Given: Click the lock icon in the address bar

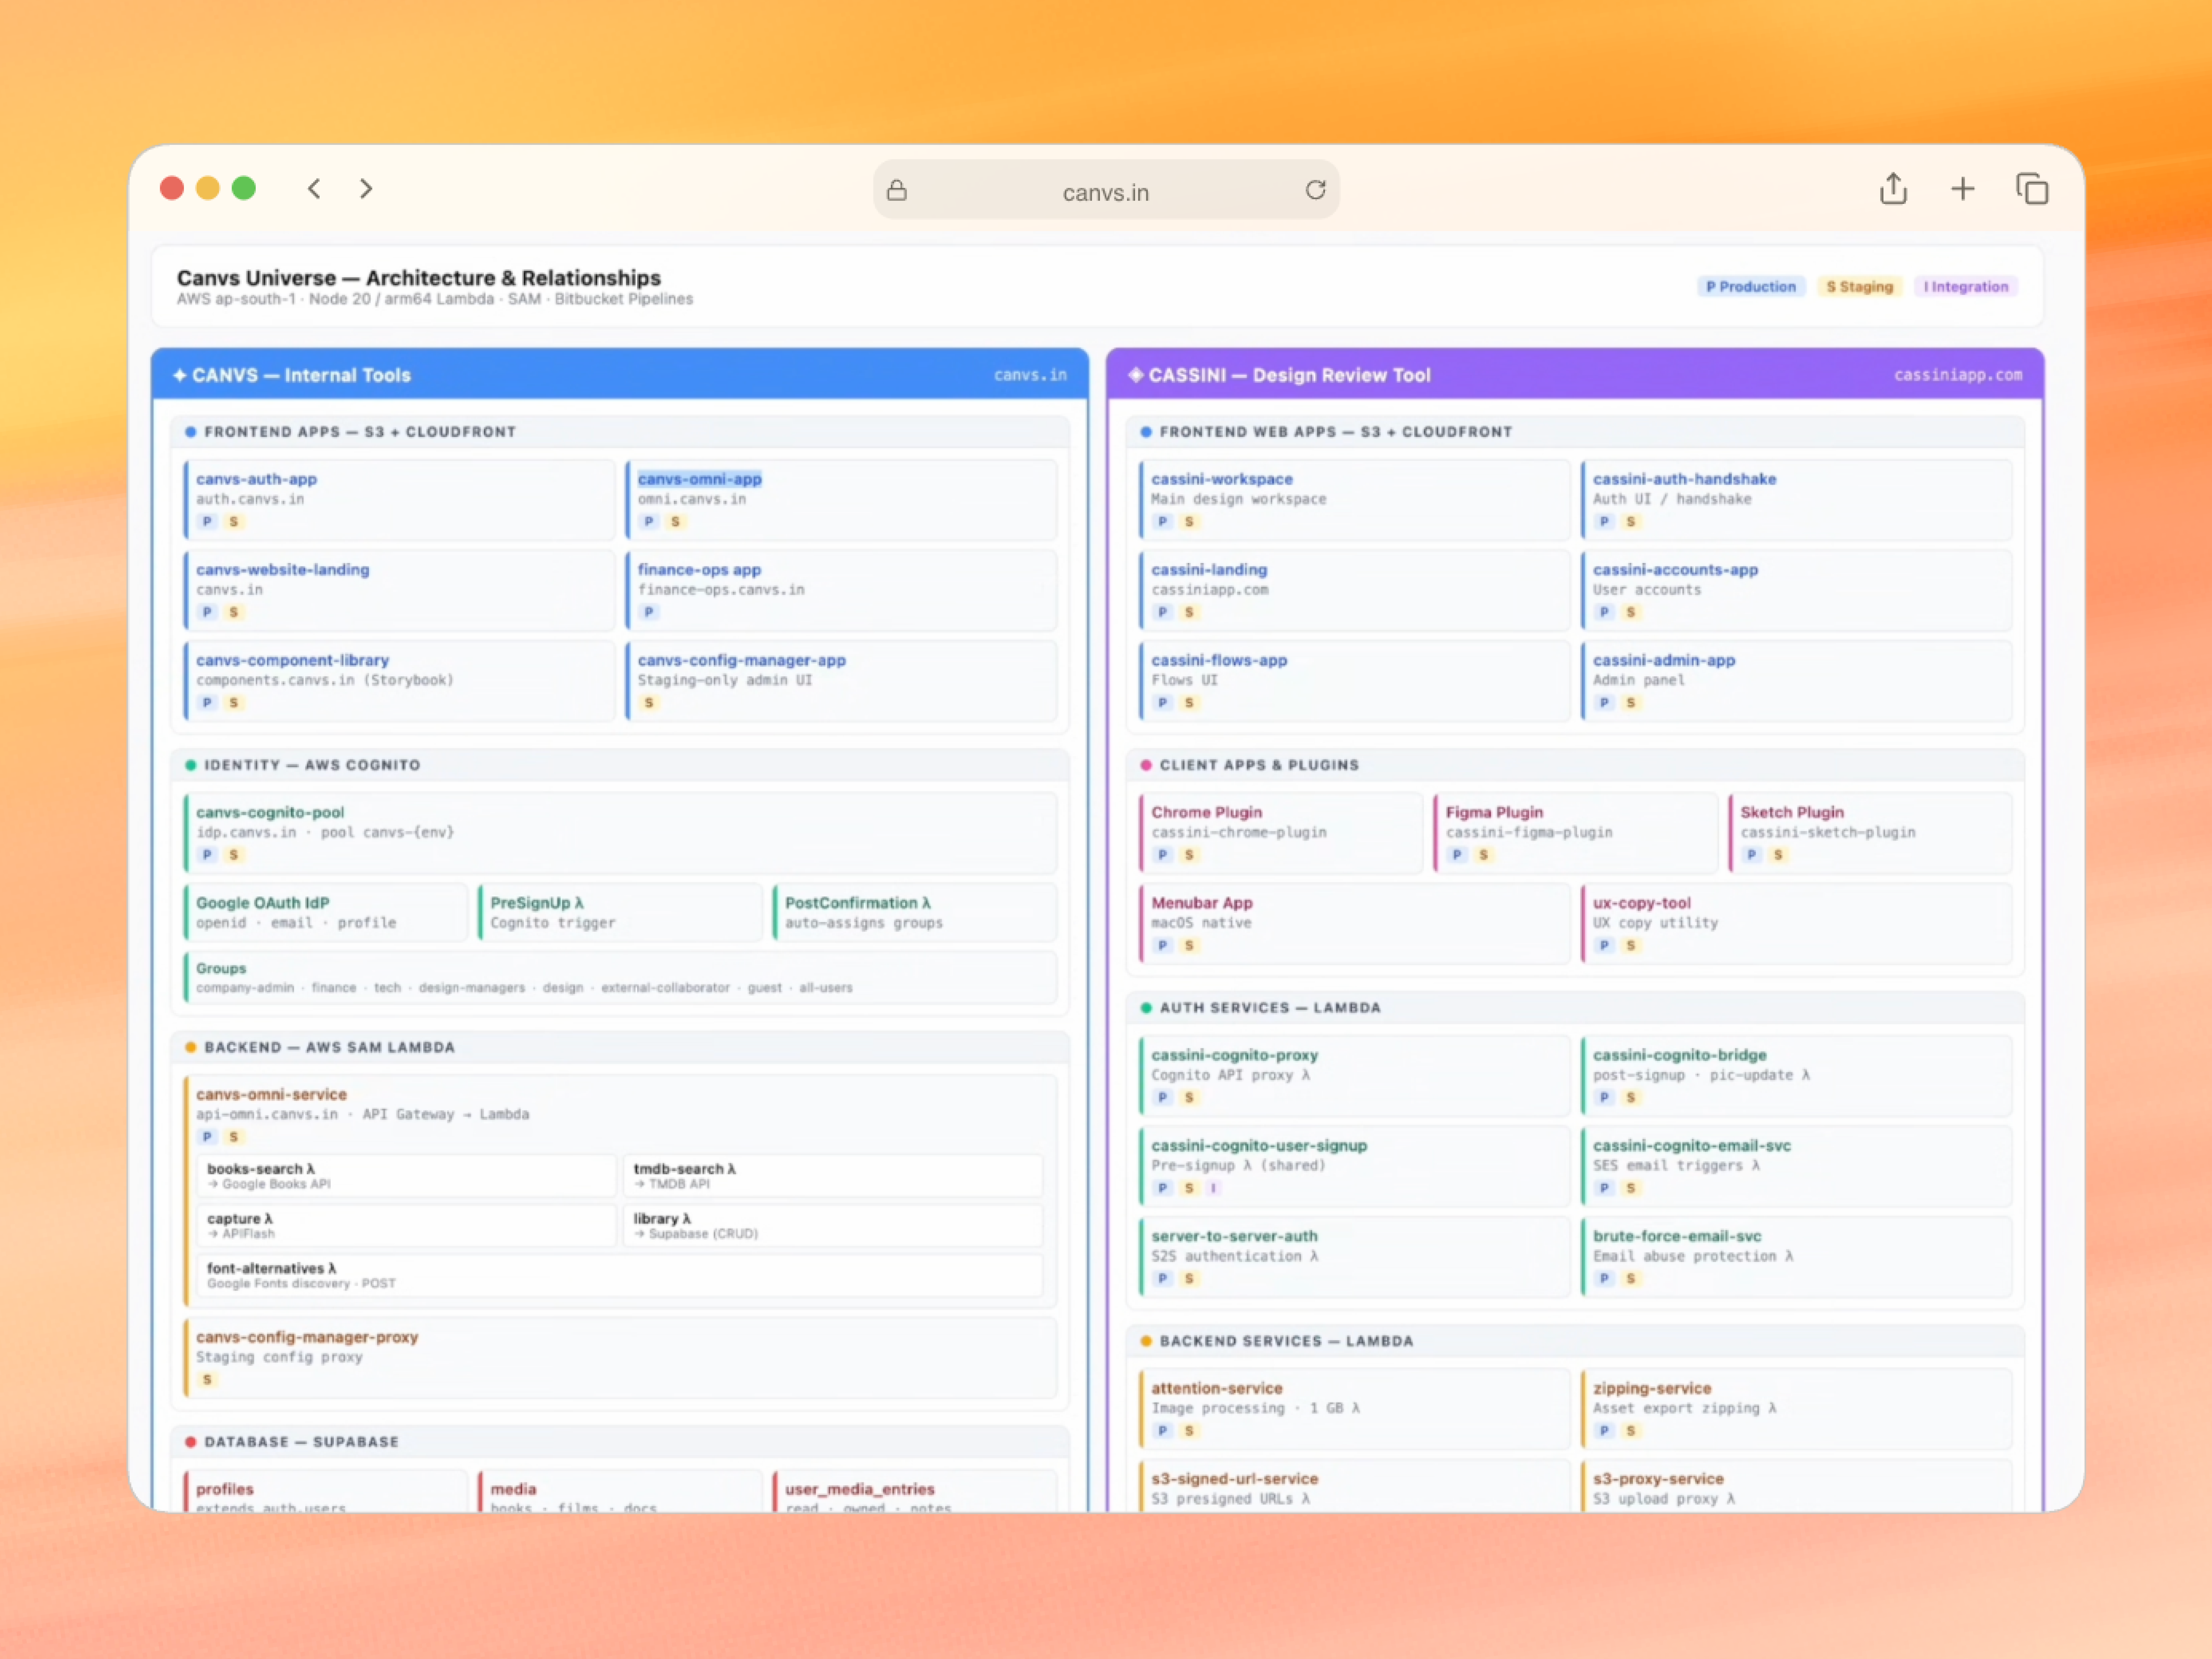Looking at the screenshot, I should coord(897,190).
